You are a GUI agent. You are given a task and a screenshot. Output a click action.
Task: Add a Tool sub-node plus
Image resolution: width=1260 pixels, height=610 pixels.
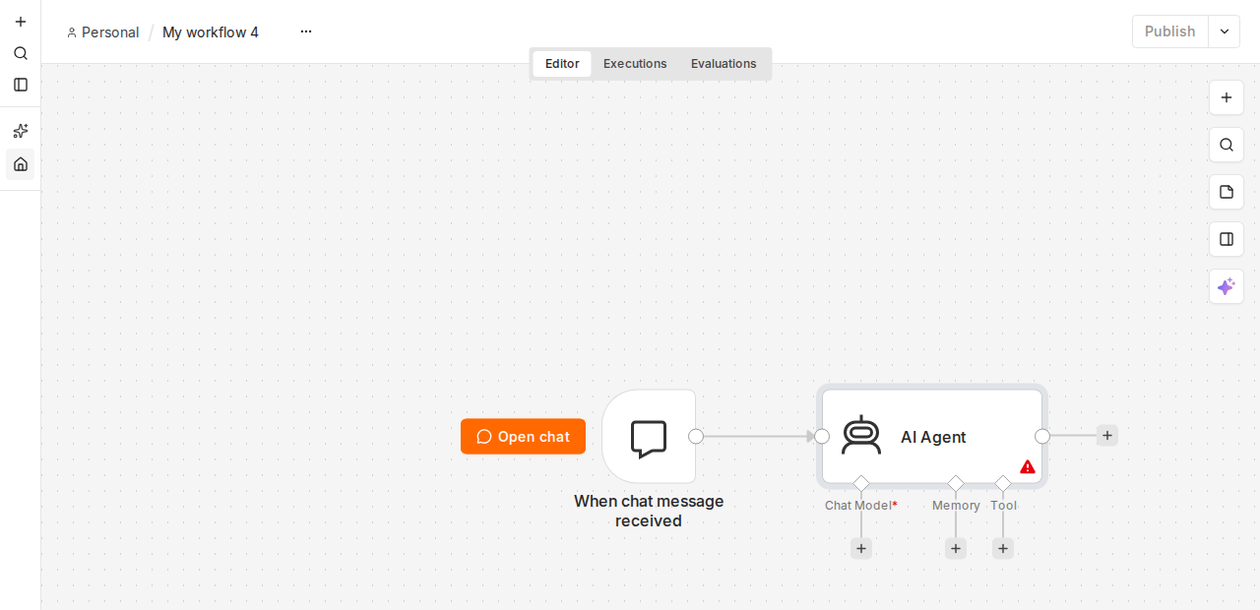(1003, 549)
